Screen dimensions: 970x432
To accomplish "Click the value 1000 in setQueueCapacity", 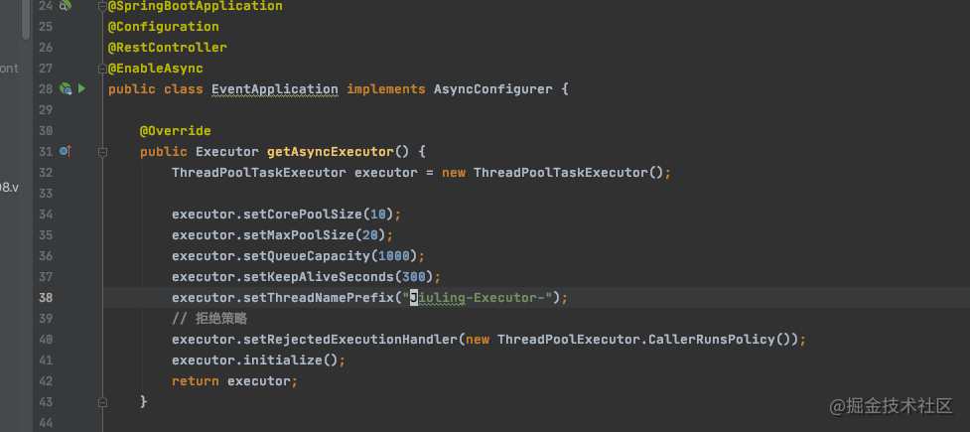I will [x=394, y=256].
